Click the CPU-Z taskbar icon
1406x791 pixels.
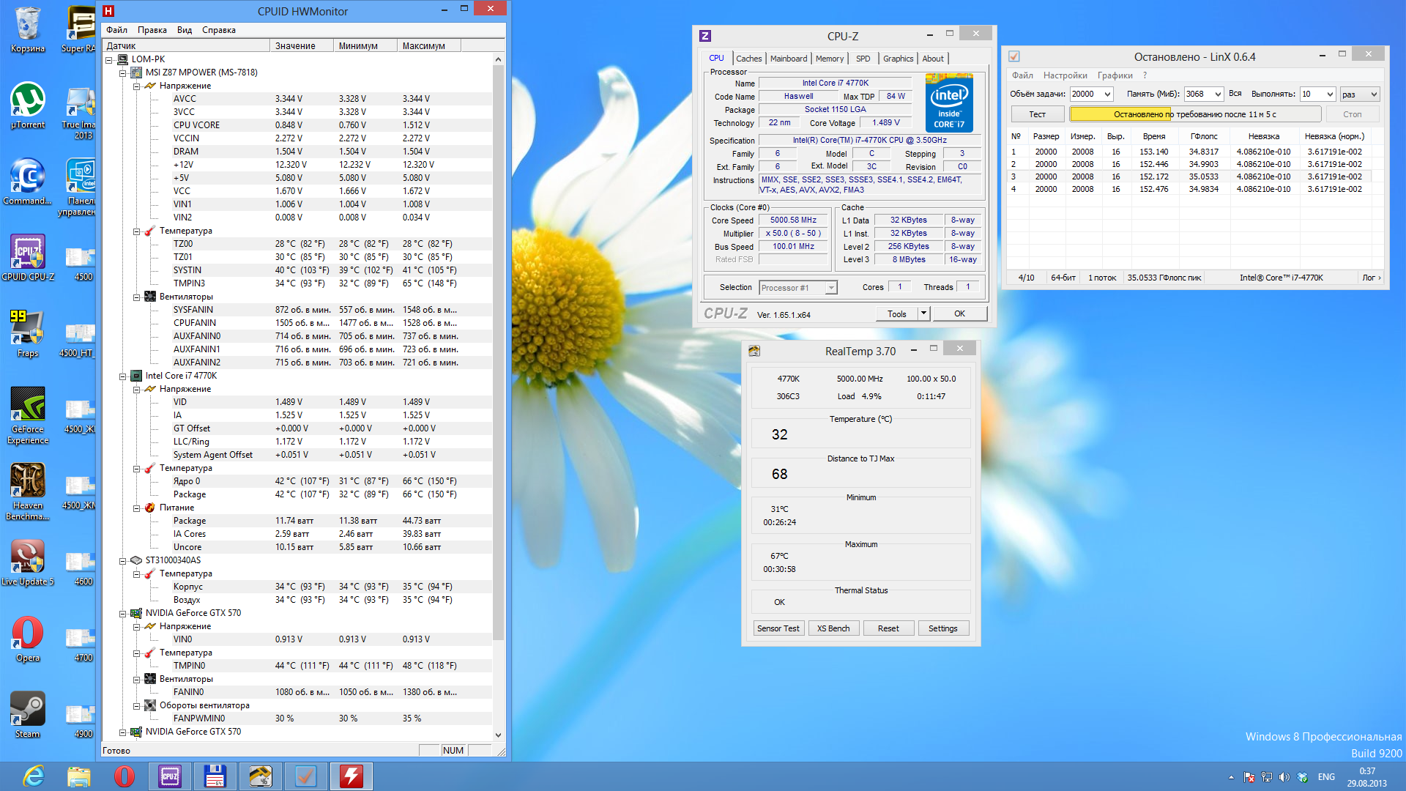pos(169,776)
